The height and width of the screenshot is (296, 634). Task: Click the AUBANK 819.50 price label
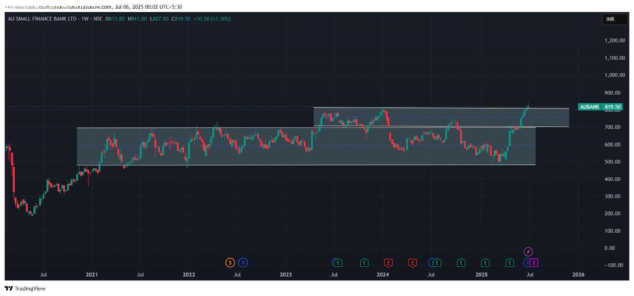[x=600, y=107]
